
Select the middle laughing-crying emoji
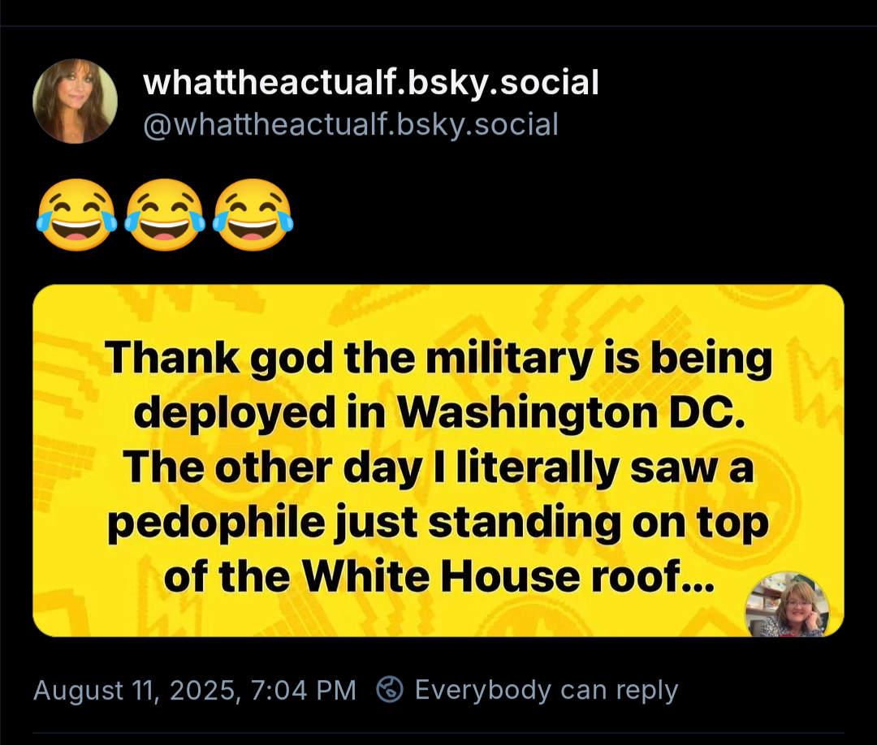click(164, 215)
